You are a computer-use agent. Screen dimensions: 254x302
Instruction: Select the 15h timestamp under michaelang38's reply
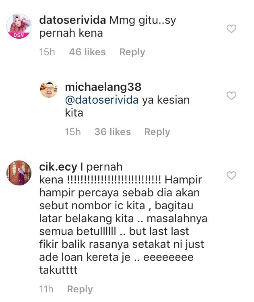pyautogui.click(x=73, y=132)
